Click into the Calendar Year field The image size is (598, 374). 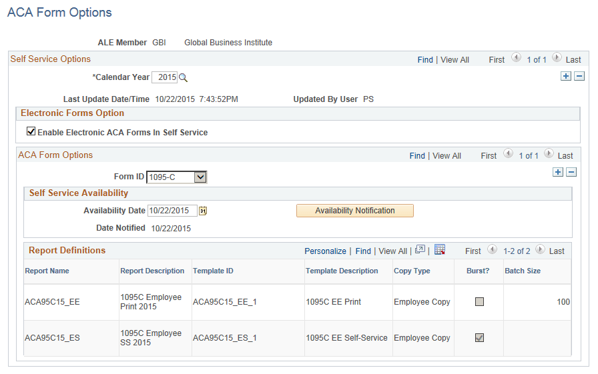165,77
